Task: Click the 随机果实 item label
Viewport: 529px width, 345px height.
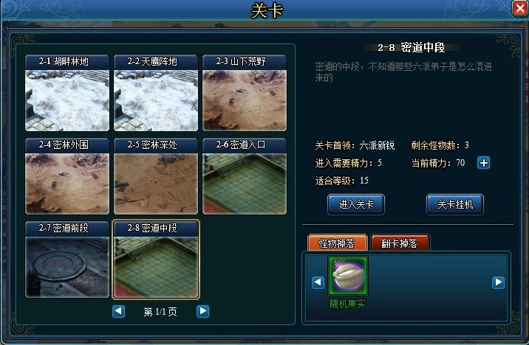Action: pos(347,304)
